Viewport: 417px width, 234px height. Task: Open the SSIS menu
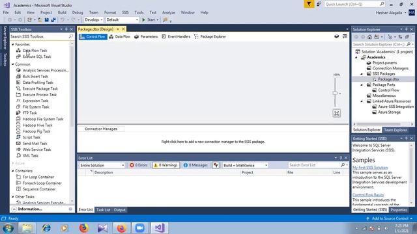(125, 12)
